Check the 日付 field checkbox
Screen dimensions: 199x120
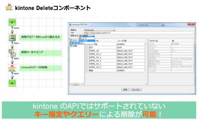(x=87, y=47)
